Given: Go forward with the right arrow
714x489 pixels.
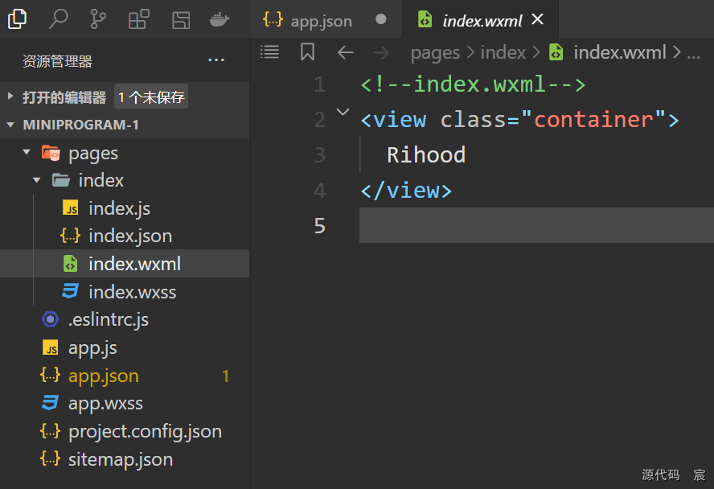Looking at the screenshot, I should (380, 52).
